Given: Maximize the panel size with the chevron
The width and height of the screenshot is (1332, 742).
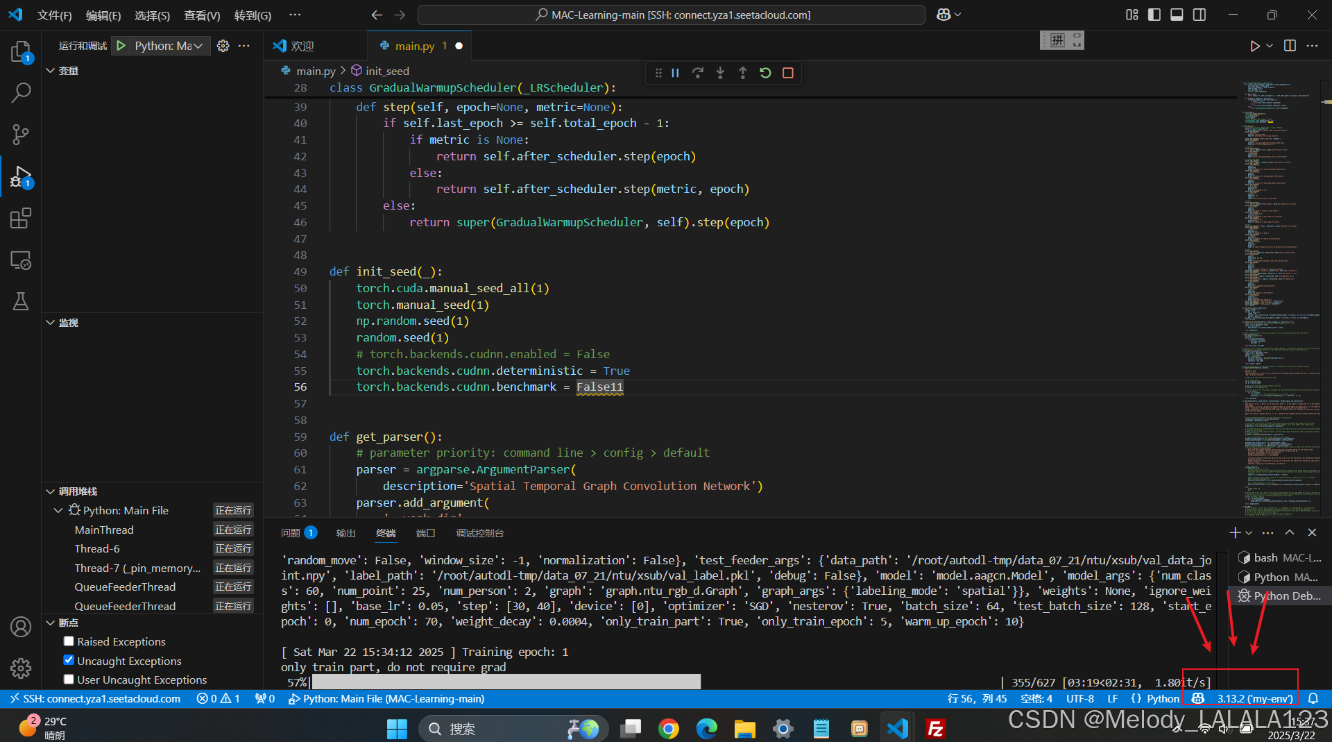Looking at the screenshot, I should click(1290, 532).
